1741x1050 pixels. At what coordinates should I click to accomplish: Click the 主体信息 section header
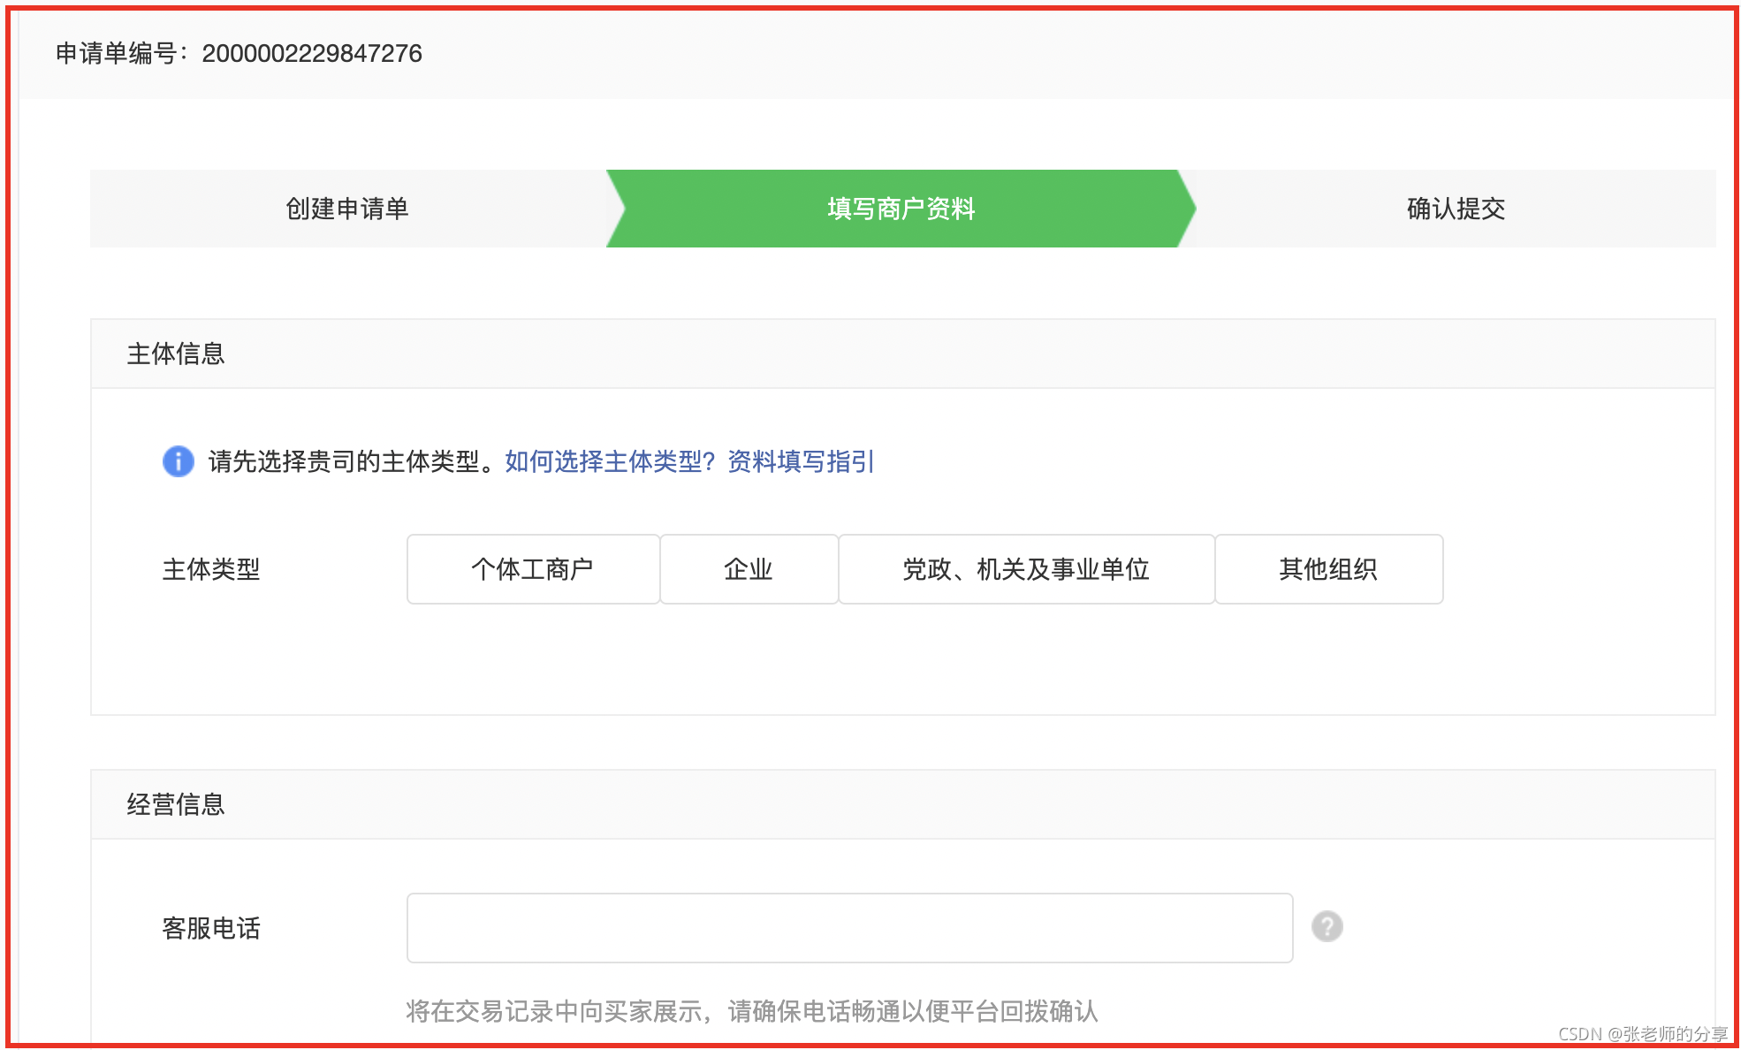(176, 354)
